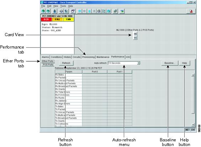The height and width of the screenshot is (147, 201).
Task: Select the Tx Bytes row
Action: click(94, 107)
